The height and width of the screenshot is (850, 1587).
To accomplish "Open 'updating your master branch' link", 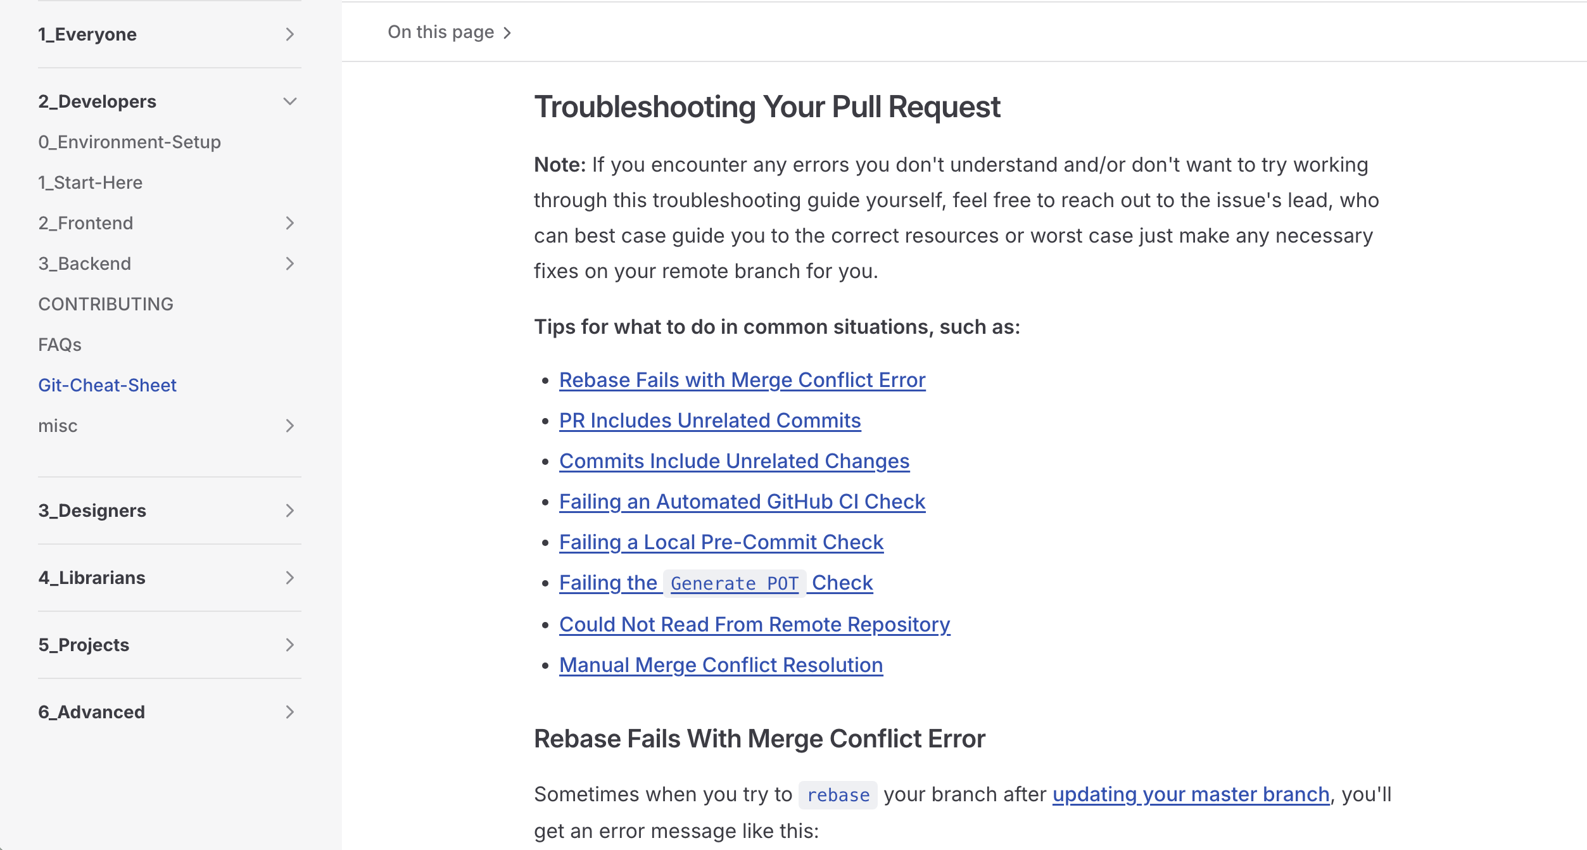I will click(1191, 794).
